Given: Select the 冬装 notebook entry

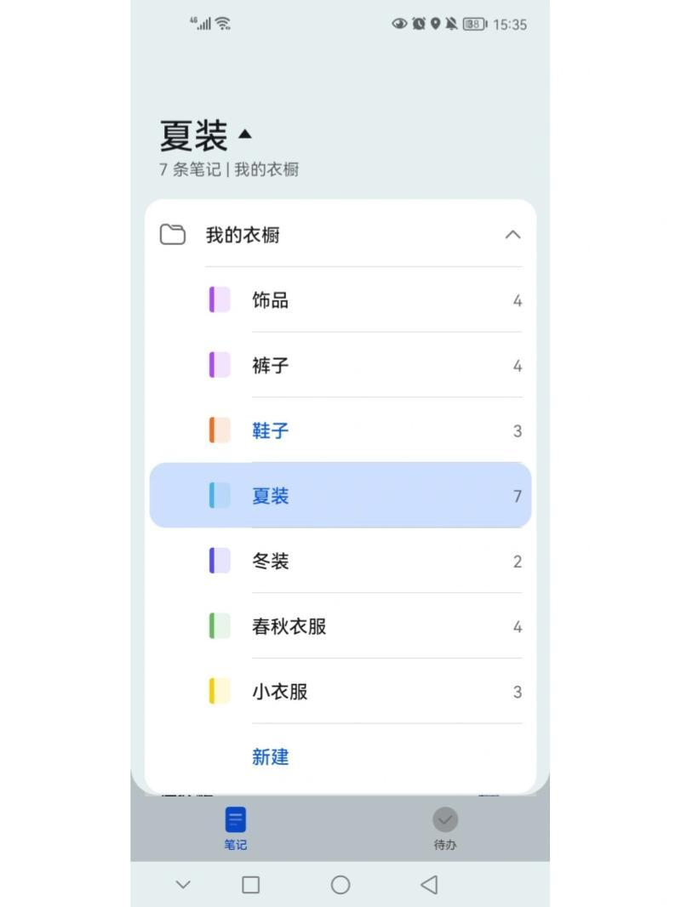Looking at the screenshot, I should pos(271,561).
